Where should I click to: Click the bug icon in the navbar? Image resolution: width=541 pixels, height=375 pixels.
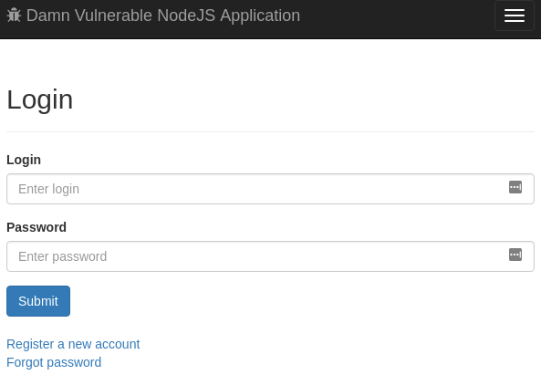coord(14,16)
